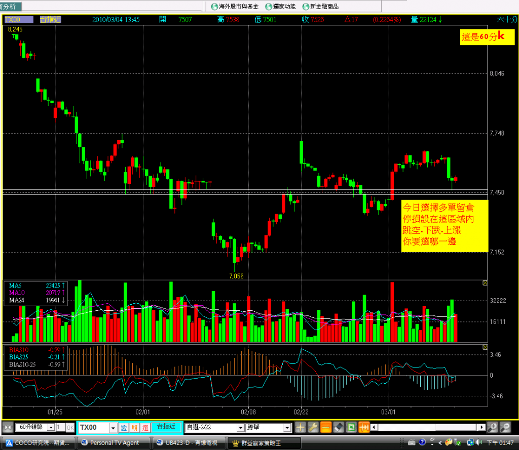Click the 證 securities button

point(124,428)
